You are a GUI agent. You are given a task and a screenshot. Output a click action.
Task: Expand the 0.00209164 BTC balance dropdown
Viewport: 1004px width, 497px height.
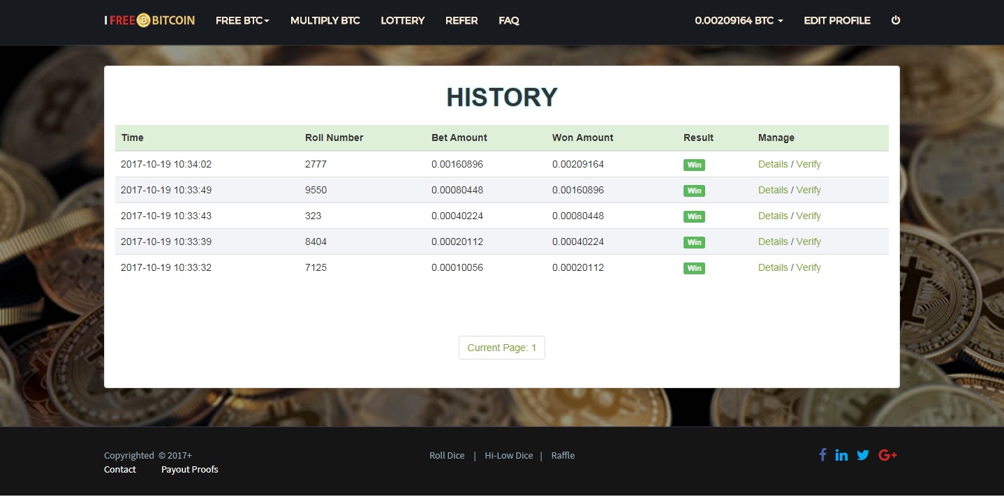[739, 20]
